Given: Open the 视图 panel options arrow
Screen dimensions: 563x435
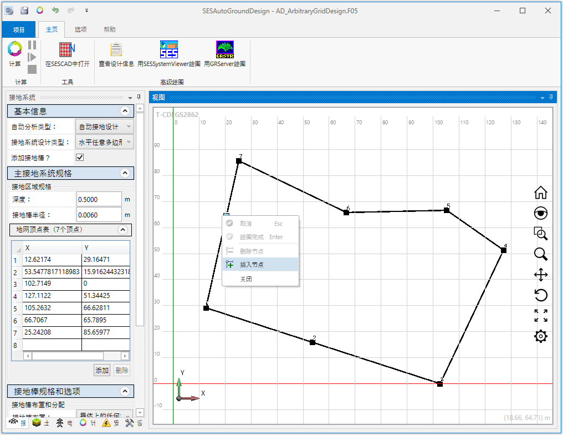Looking at the screenshot, I should [x=542, y=98].
